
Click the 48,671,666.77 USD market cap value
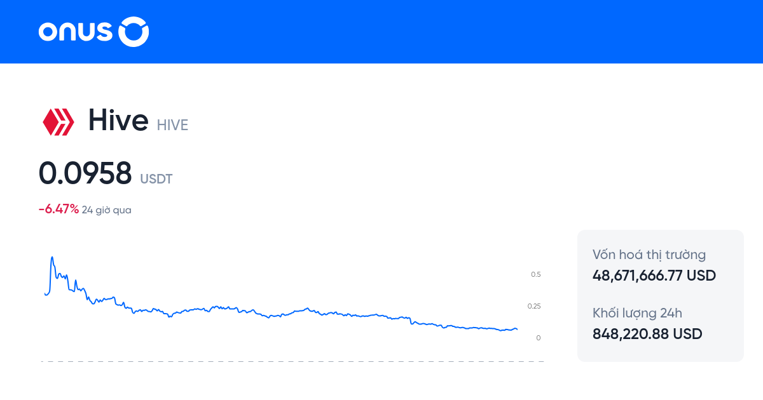(654, 276)
